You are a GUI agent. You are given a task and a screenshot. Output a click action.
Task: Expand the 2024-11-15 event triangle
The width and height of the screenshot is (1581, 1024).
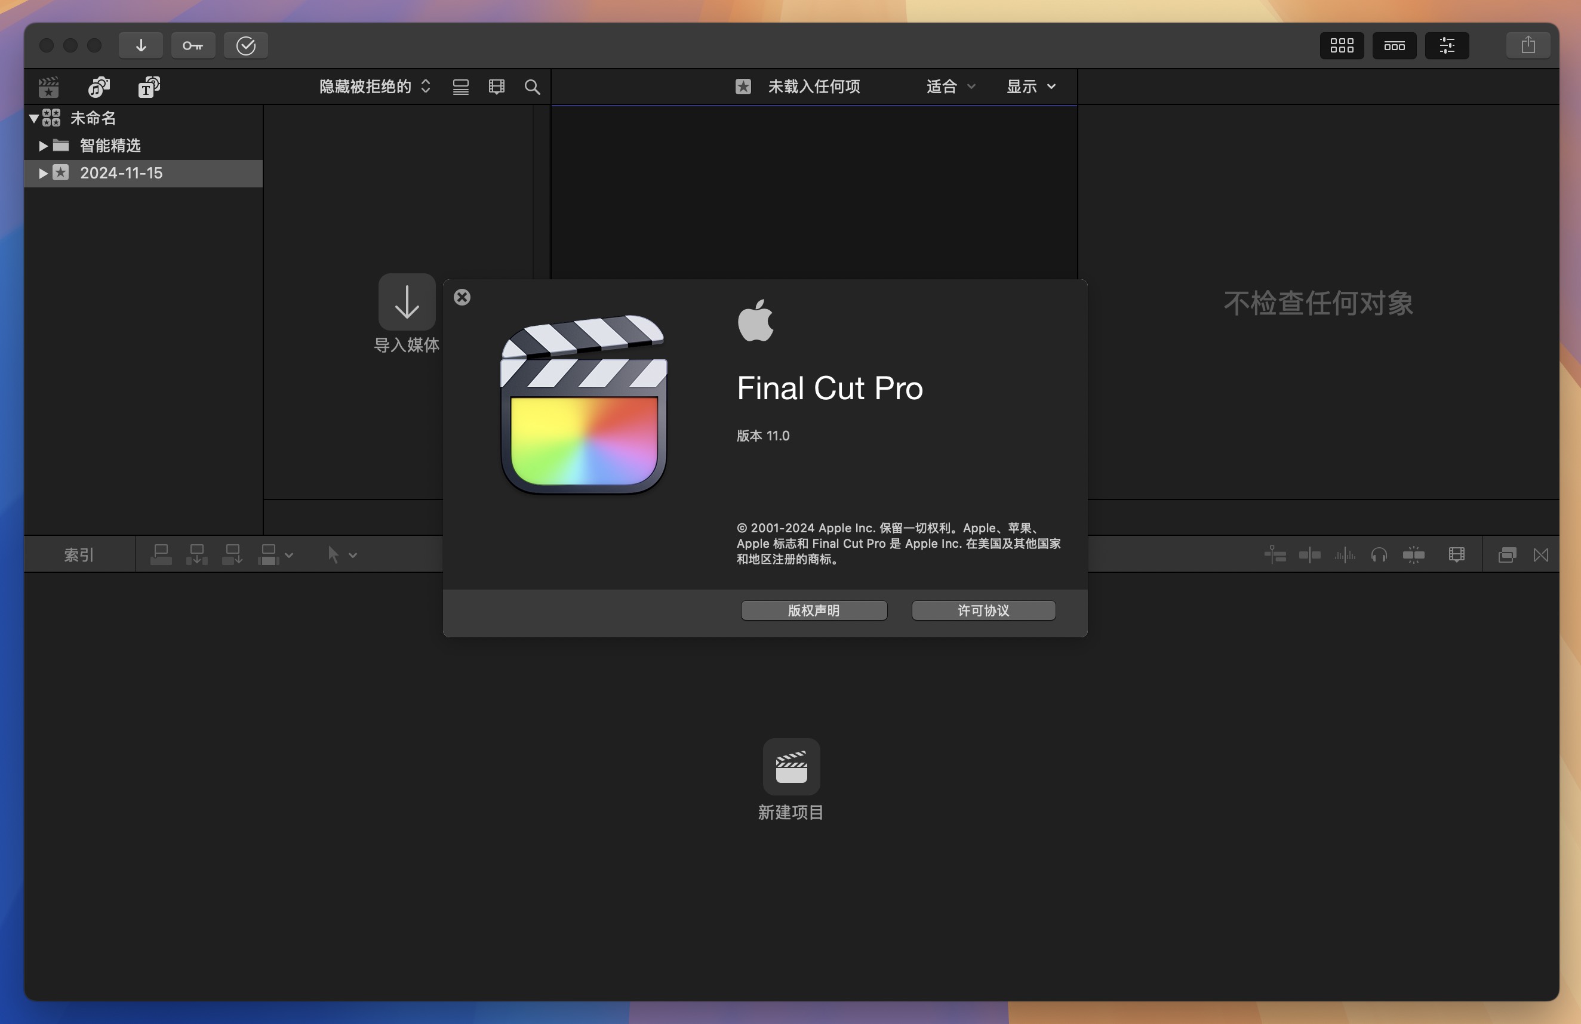pyautogui.click(x=42, y=172)
